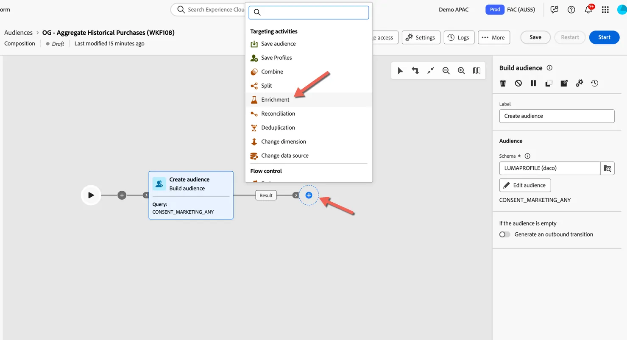Open the feedback chat icon in header
627x340 pixels.
[555, 10]
